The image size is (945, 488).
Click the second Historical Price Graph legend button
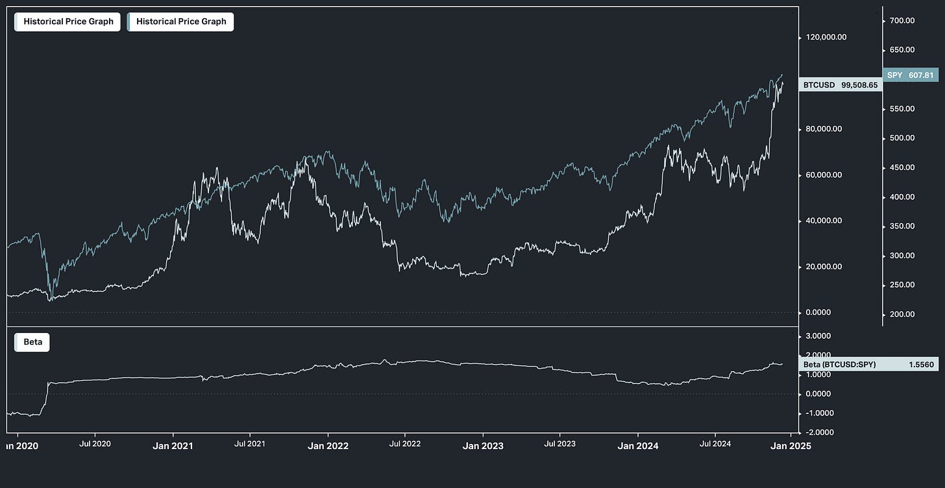[x=180, y=21]
